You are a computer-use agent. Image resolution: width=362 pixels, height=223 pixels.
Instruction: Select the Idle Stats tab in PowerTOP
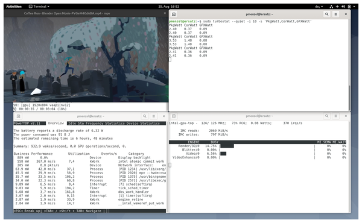76,124
